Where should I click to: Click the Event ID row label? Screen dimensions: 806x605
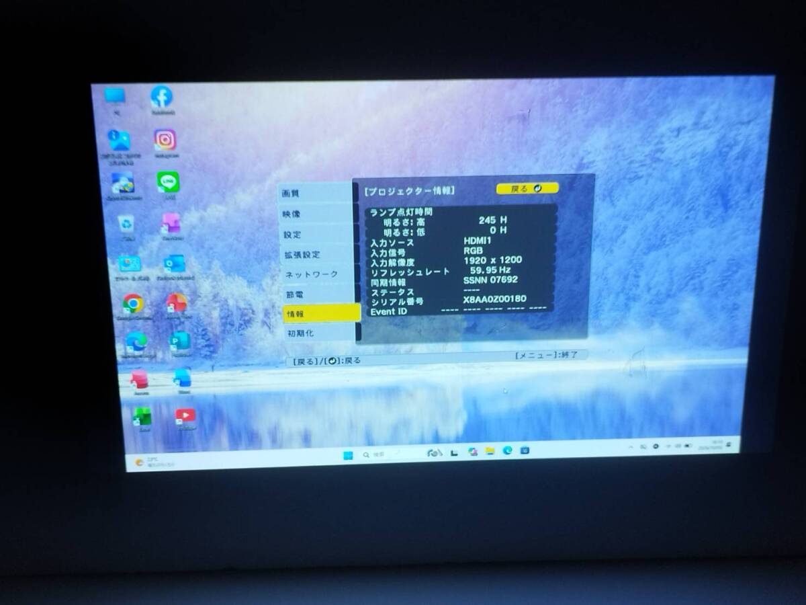point(389,311)
